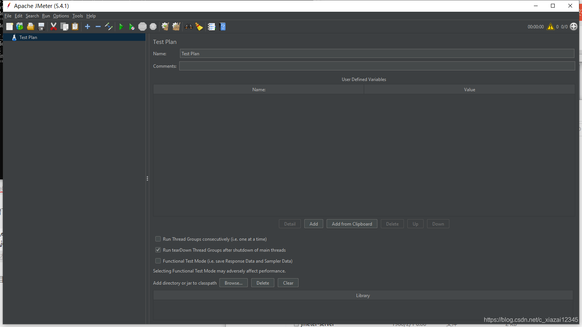The width and height of the screenshot is (582, 327).
Task: Collapse all nodes with minus icon
Action: pos(98,26)
